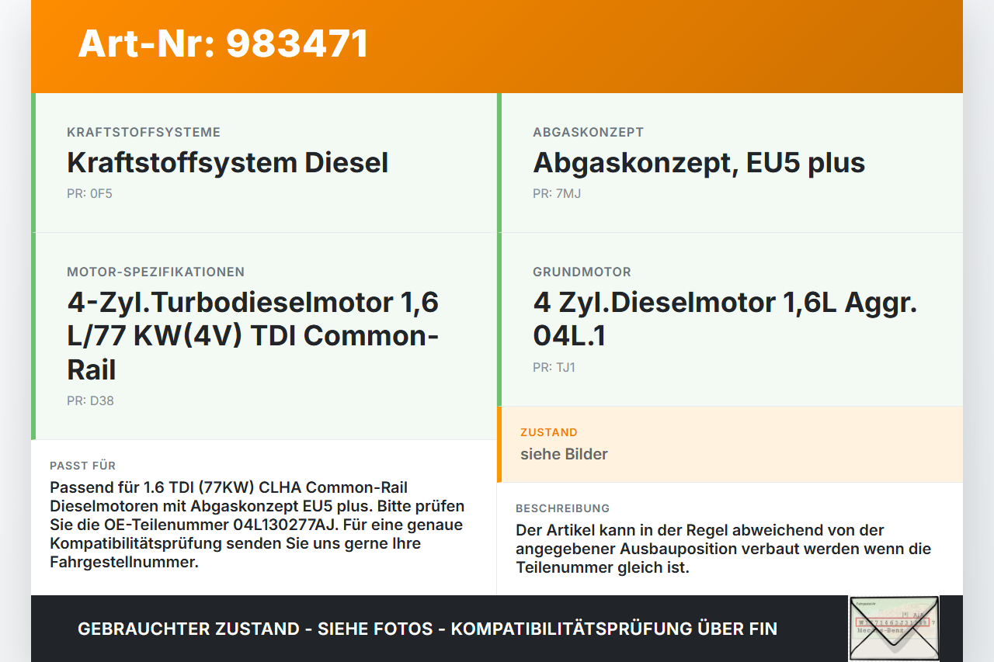The height and width of the screenshot is (662, 994).
Task: Open the vehicle registration document thumbnail
Action: (x=891, y=628)
